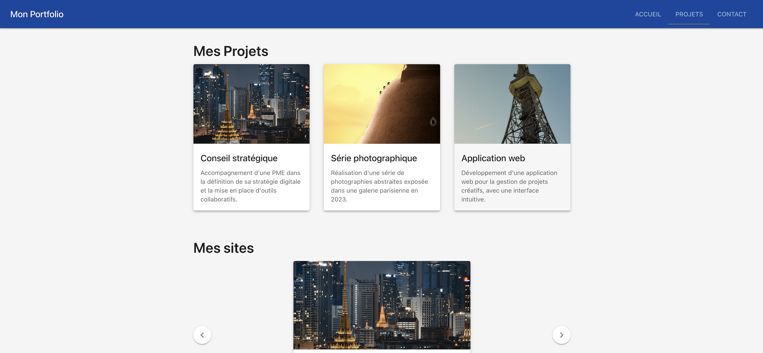Click the carousel left chevron arrow
Screen dimensions: 763x353
coord(202,335)
